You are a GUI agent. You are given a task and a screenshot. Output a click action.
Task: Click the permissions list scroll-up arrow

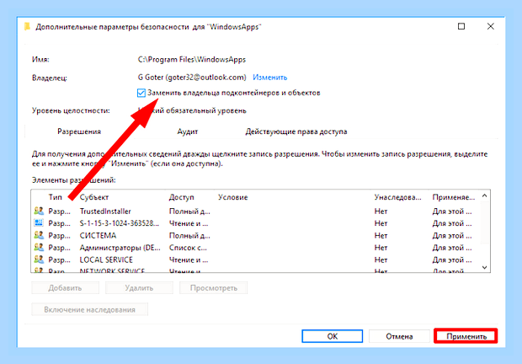tap(484, 196)
